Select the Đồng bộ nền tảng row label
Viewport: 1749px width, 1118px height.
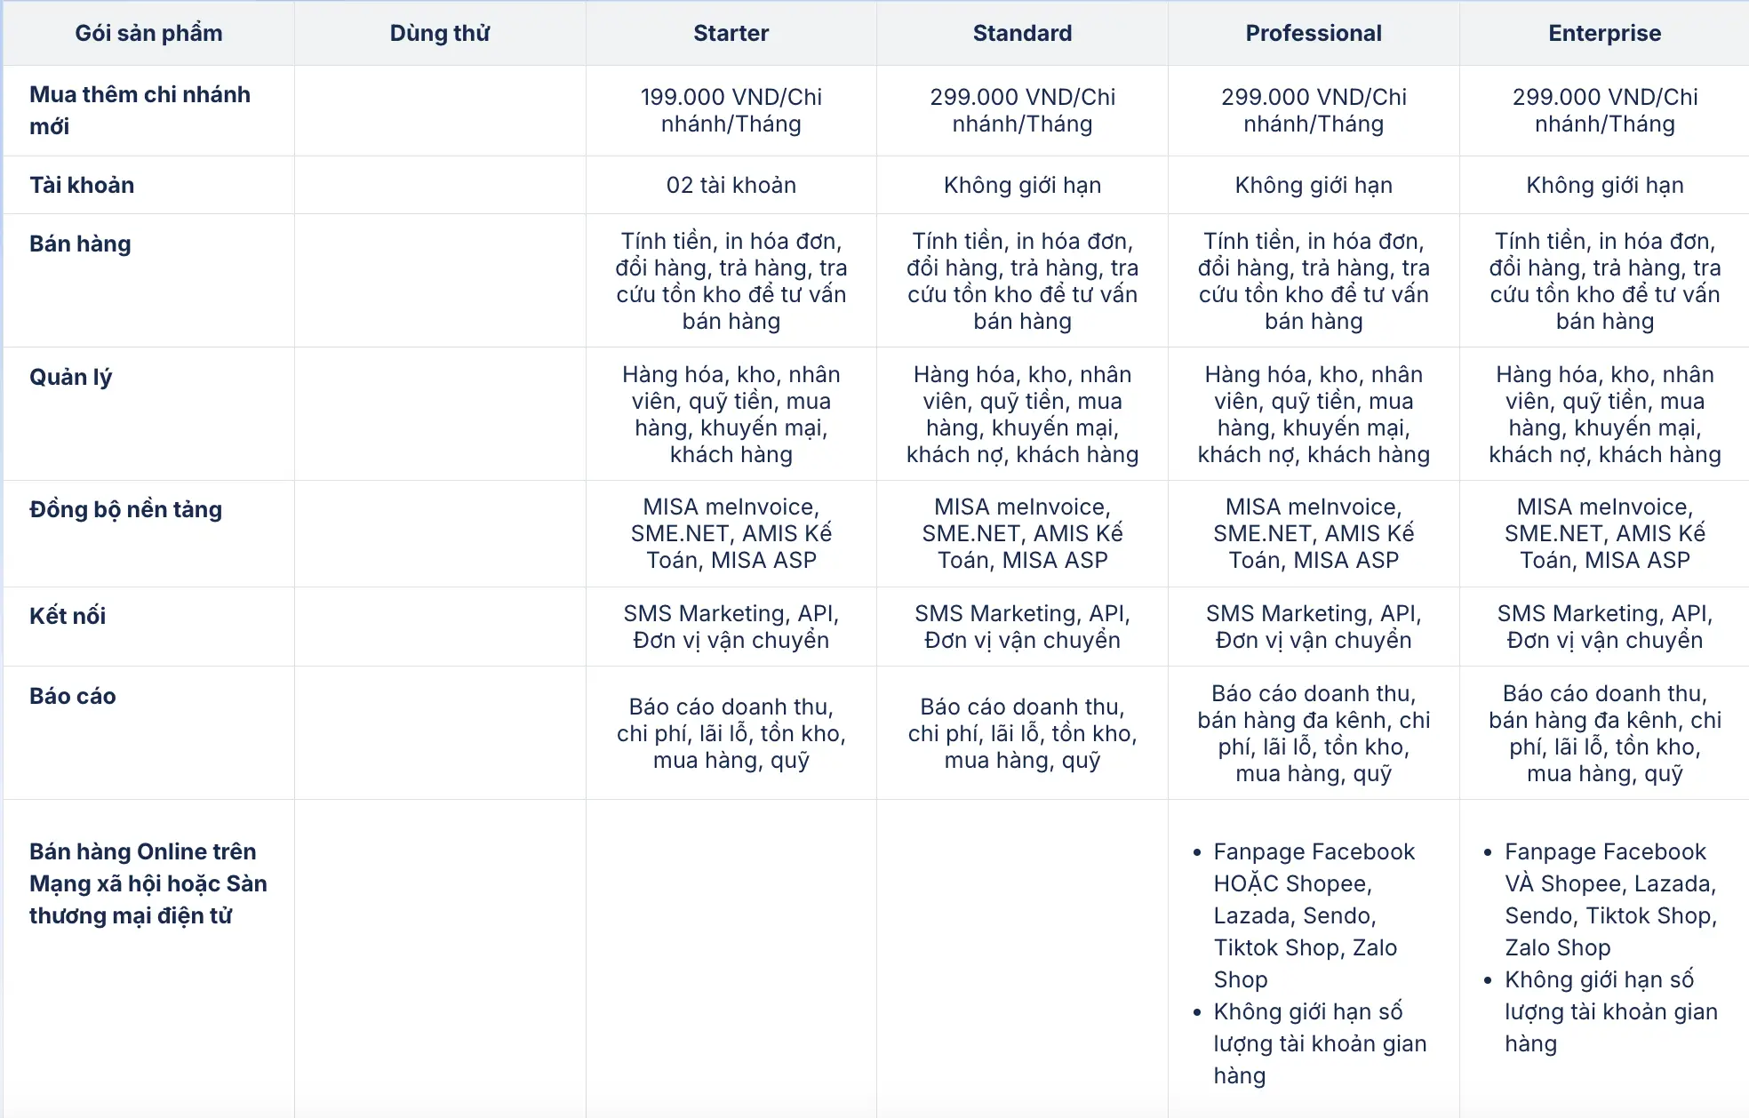[x=125, y=509]
